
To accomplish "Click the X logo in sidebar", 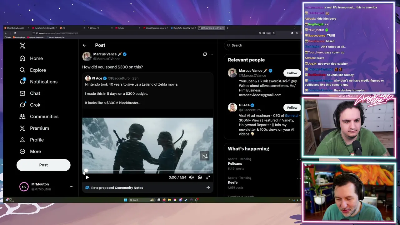I will pos(22,46).
